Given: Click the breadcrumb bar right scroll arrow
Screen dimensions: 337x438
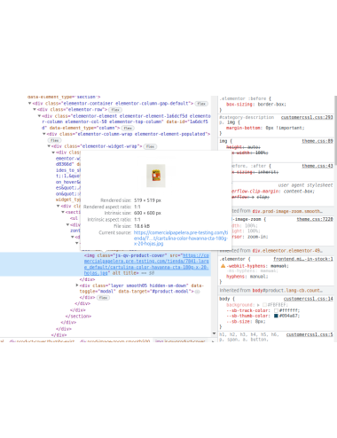Looking at the screenshot, I should (x=213, y=341).
